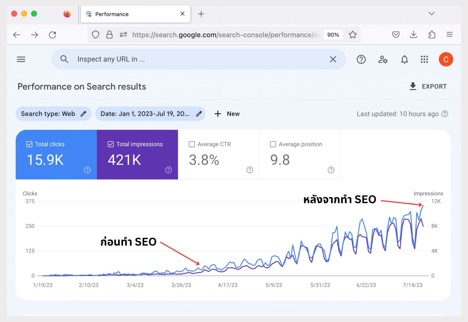Click the 7/14/23 date label on chart
The width and height of the screenshot is (468, 322).
[413, 285]
